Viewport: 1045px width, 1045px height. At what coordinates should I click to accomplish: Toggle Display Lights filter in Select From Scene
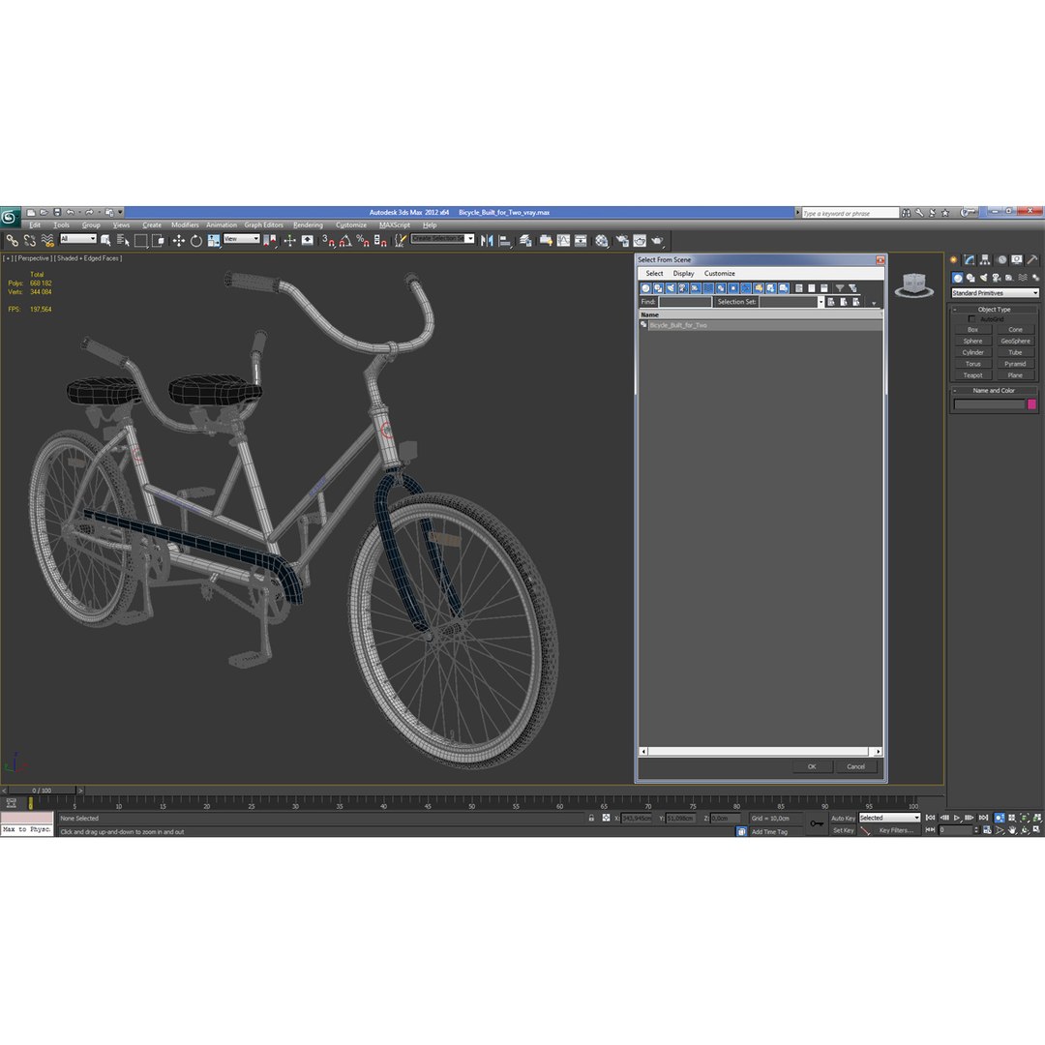pyautogui.click(x=671, y=288)
